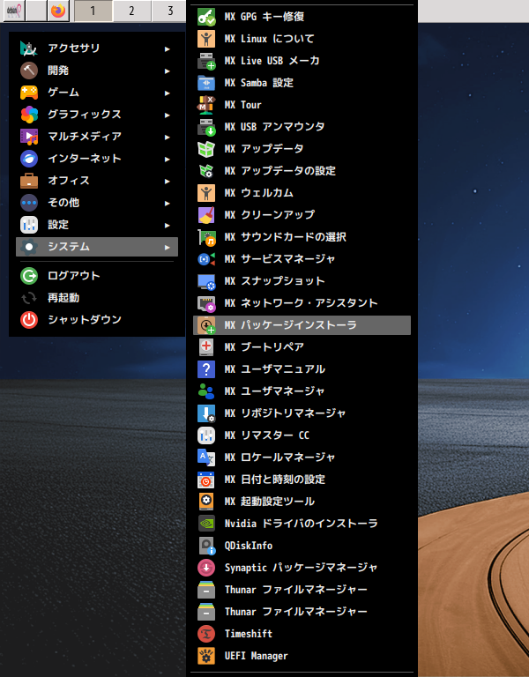Select ログアウト from the menu

point(97,276)
